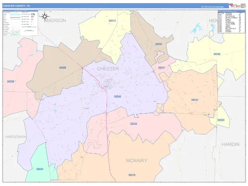Click ZIP code label 38356
Viewport: 248px width, 186px height.
pos(10,82)
